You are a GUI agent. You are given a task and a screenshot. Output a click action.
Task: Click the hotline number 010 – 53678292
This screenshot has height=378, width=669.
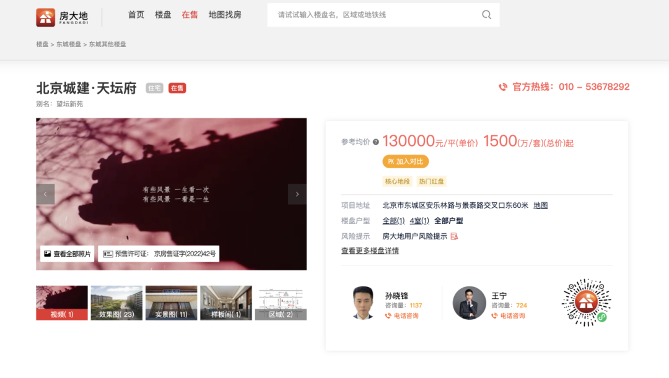coord(594,87)
